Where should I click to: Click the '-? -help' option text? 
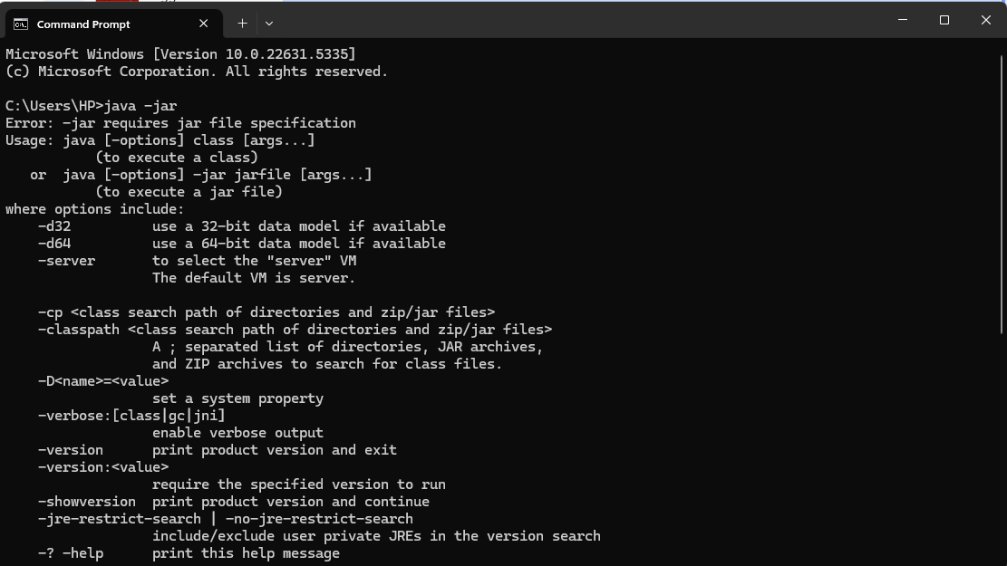[x=71, y=553]
